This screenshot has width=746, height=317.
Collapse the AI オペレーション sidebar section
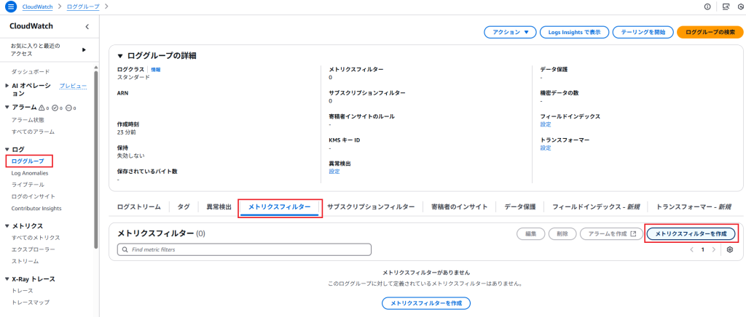click(7, 86)
